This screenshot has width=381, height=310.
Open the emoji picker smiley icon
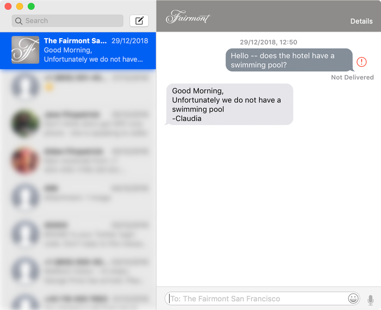(353, 299)
